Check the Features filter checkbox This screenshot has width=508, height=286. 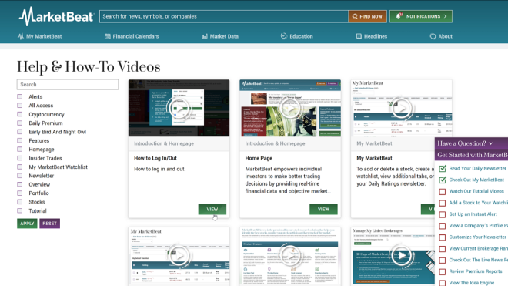point(20,140)
